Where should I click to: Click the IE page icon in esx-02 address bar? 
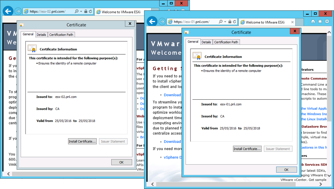[x=26, y=11]
